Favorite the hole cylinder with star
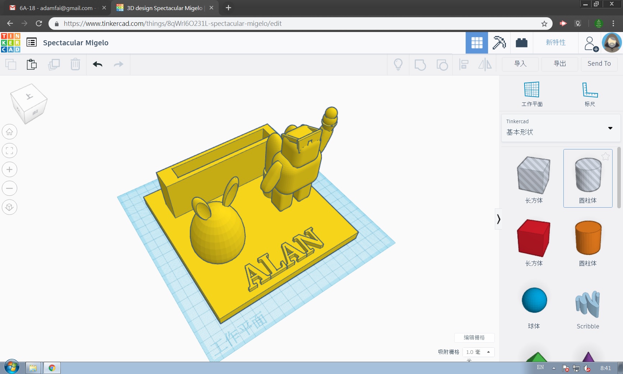This screenshot has width=623, height=374. tap(605, 156)
